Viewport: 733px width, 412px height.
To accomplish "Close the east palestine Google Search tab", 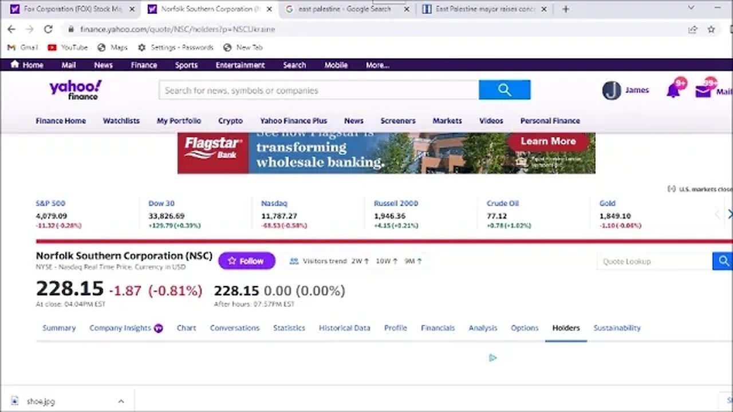I will (x=407, y=9).
